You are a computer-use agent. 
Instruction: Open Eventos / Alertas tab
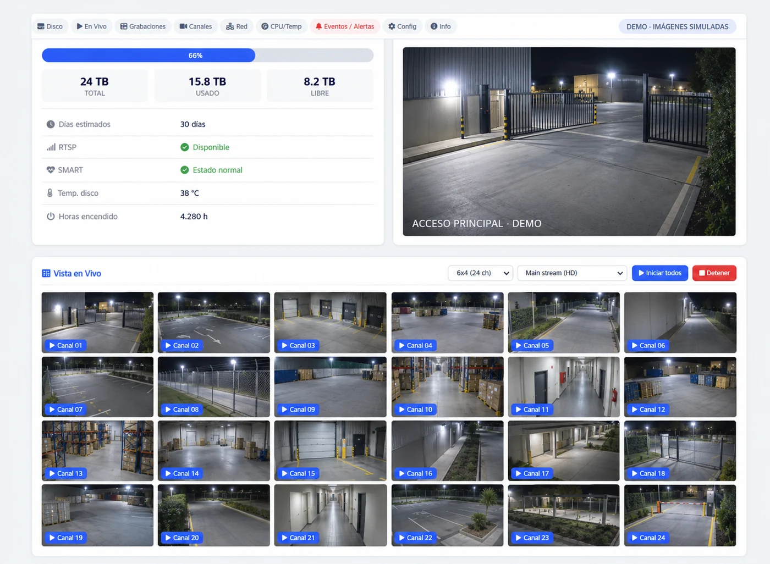(x=345, y=26)
